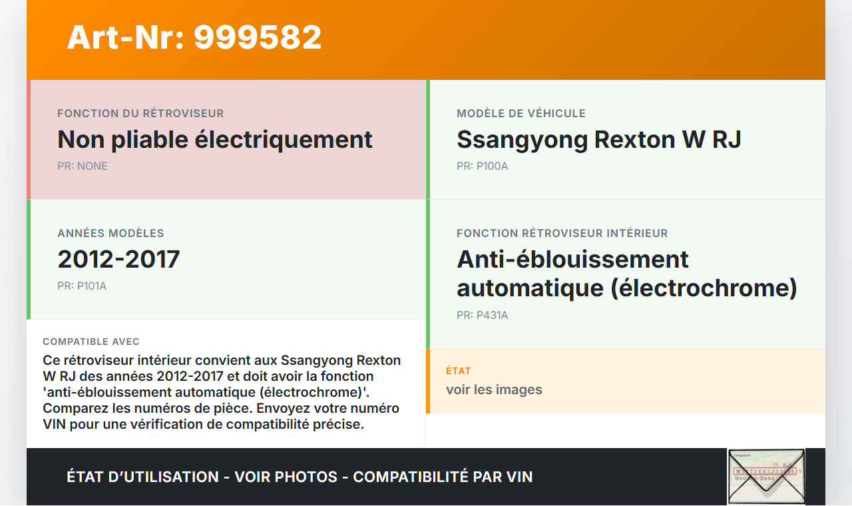Image resolution: width=852 pixels, height=506 pixels.
Task: Click the 'voir les images' text
Action: pos(494,390)
